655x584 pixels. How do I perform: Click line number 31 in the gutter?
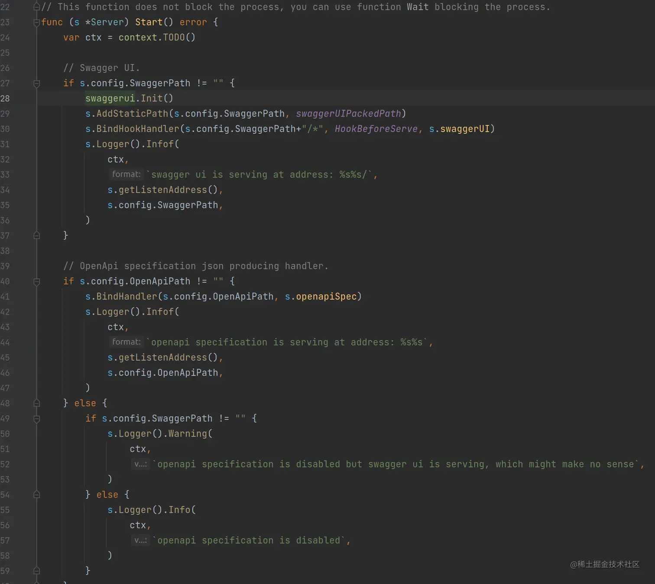pyautogui.click(x=5, y=144)
